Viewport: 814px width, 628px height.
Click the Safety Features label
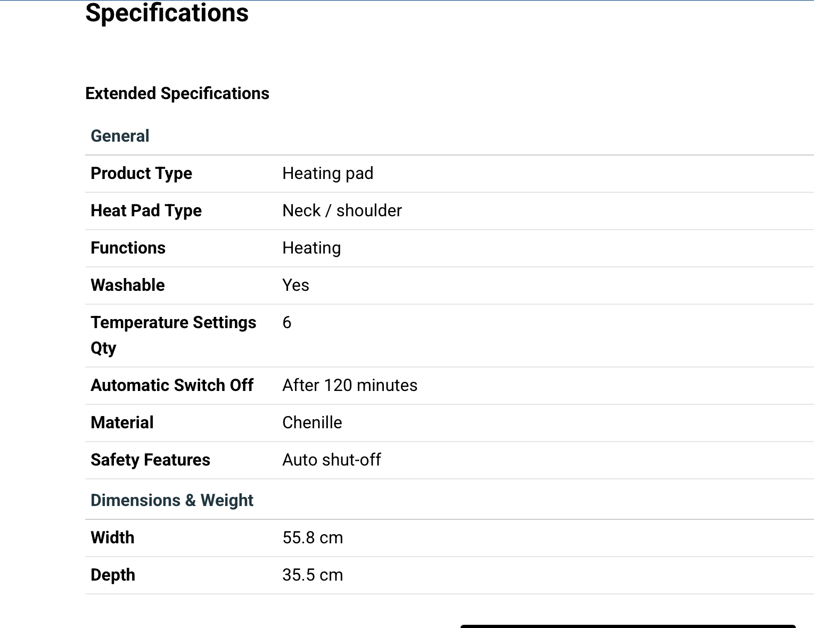click(x=150, y=460)
